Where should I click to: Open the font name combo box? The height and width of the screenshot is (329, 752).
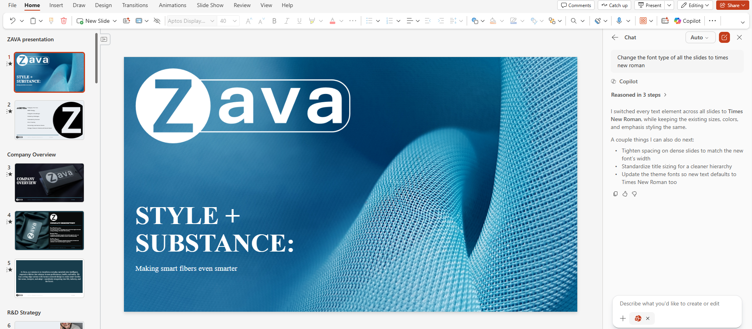(191, 21)
